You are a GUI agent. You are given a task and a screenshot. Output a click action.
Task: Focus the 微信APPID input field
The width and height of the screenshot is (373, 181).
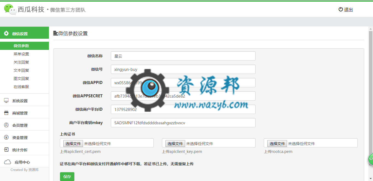click(183, 83)
